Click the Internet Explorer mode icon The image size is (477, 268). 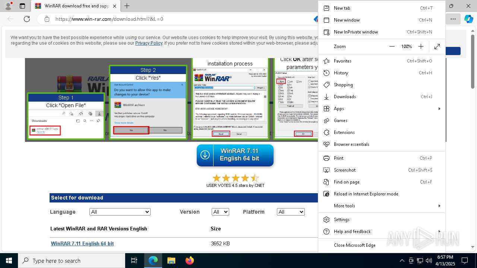point(326,194)
